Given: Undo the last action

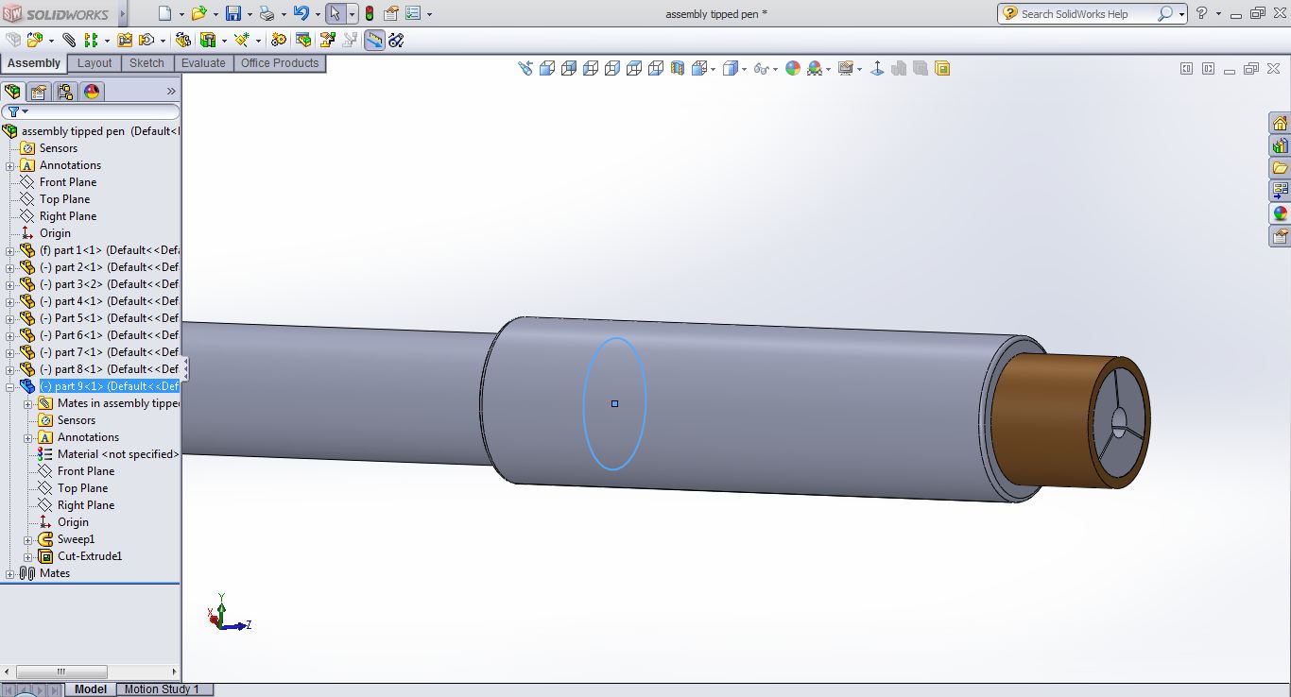Looking at the screenshot, I should pos(301,13).
